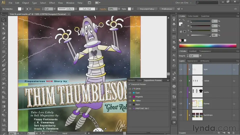
Task: Select the Lasso tool
Action: tap(4, 33)
